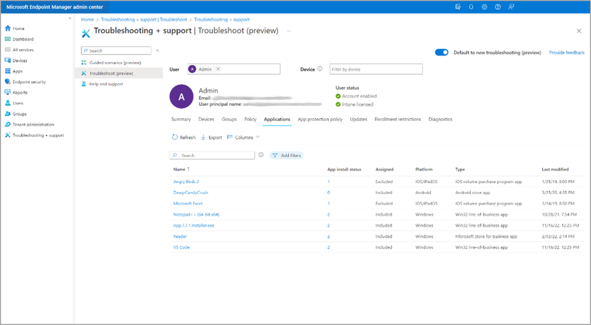Switch to the Summary tab
Screen dimensions: 591x325
[x=181, y=119]
